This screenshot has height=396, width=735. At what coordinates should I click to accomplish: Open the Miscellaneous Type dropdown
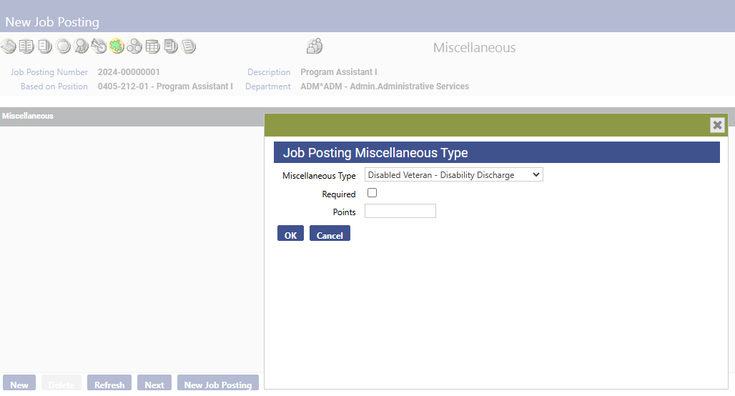(454, 175)
